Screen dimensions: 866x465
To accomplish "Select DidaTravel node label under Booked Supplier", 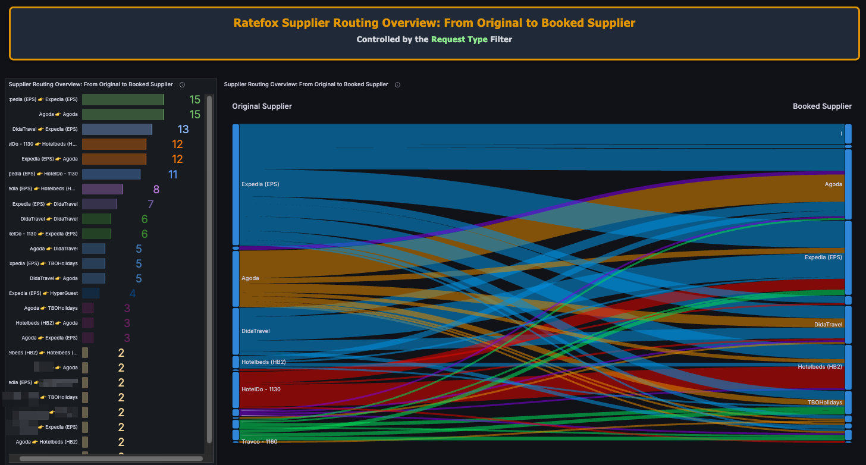I will (x=829, y=325).
